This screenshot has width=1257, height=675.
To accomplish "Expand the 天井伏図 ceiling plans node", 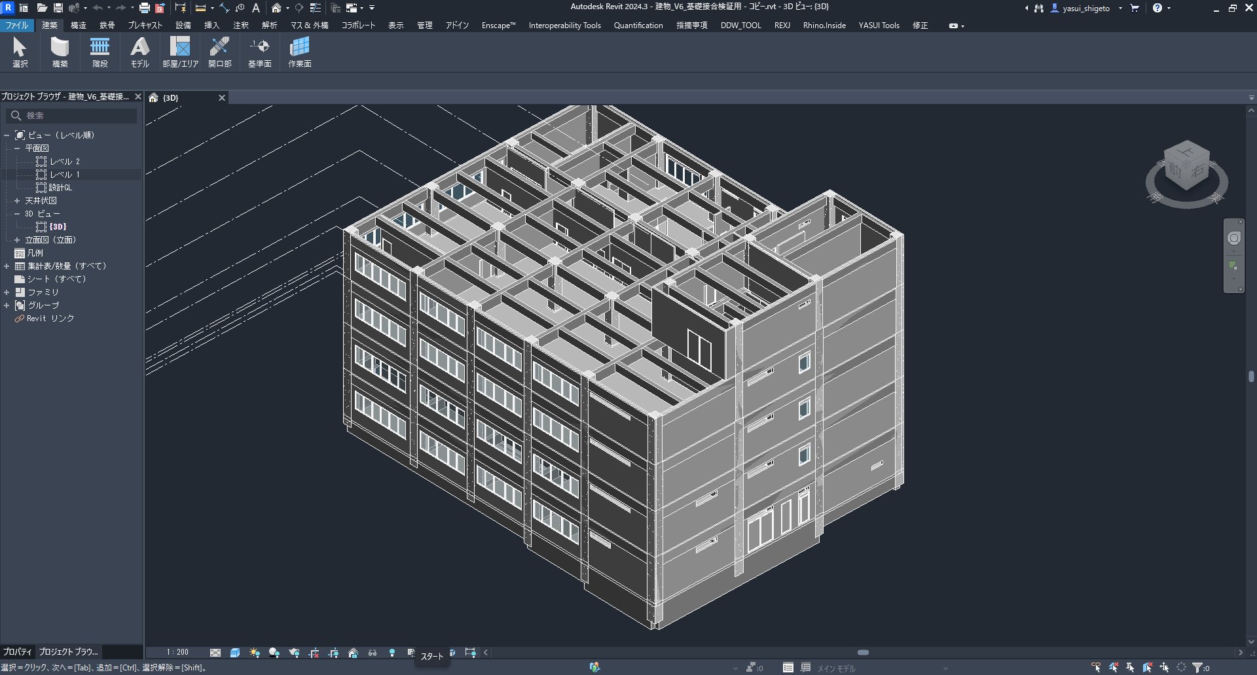I will (x=17, y=201).
